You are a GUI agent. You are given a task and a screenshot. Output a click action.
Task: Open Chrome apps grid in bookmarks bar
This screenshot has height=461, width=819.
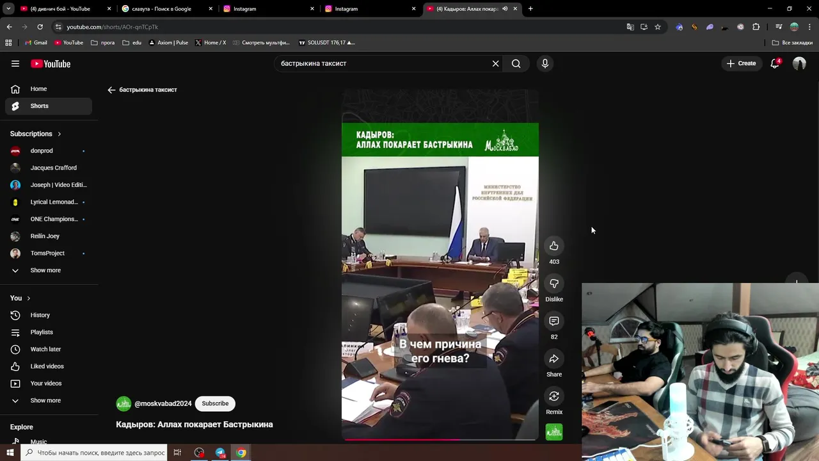click(x=8, y=42)
